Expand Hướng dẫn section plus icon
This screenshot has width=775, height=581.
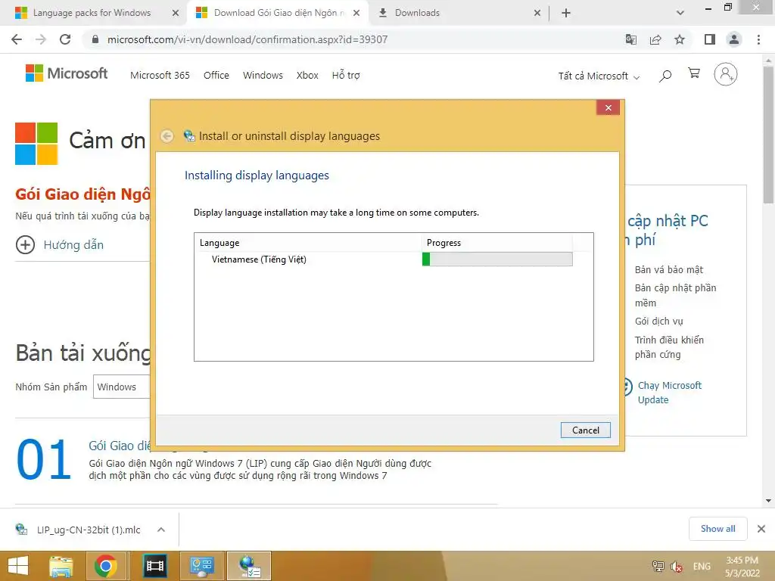point(25,244)
